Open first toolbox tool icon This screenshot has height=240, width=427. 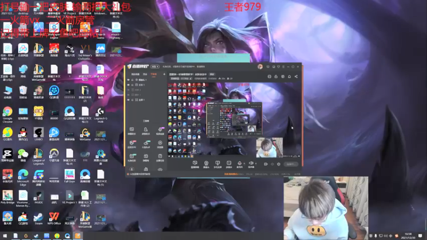[132, 130]
